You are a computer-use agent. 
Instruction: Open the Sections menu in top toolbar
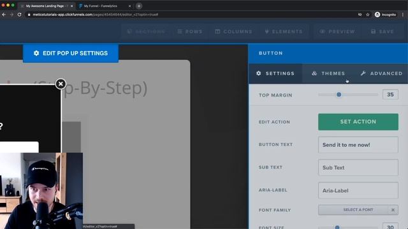click(x=146, y=32)
